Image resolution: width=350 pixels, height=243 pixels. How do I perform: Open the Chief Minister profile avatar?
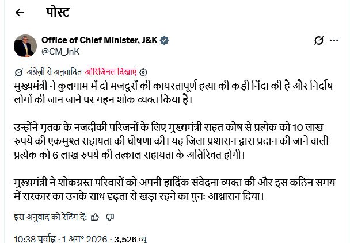click(25, 45)
